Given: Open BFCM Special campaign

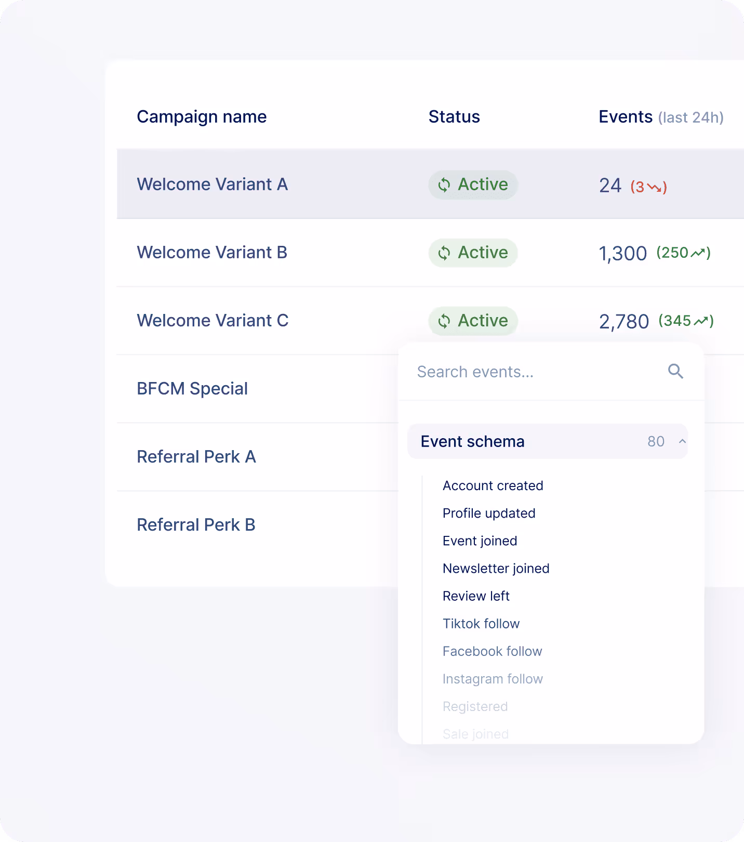Looking at the screenshot, I should click(192, 389).
